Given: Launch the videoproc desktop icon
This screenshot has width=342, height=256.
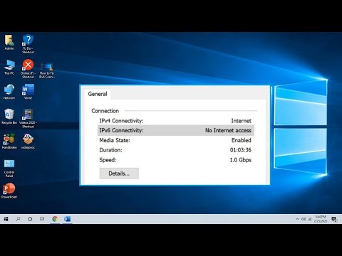Looking at the screenshot, I should 28,141.
